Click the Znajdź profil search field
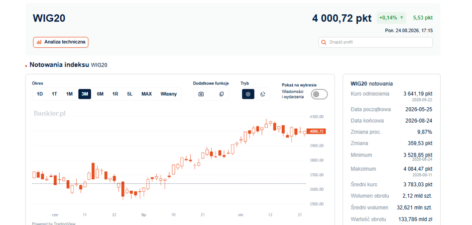Screen dimensions: 472x225 [x=375, y=42]
